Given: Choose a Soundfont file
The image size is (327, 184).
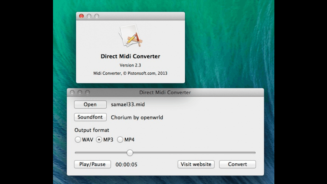Looking at the screenshot, I should (x=90, y=117).
